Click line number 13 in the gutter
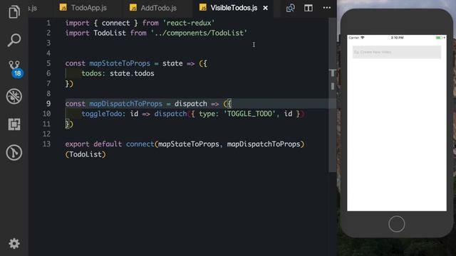Viewport: 456px width, 256px height. click(46, 144)
